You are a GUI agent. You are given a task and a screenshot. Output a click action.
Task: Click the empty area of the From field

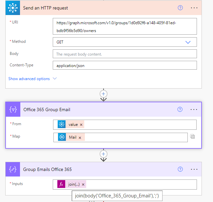coord(140,125)
